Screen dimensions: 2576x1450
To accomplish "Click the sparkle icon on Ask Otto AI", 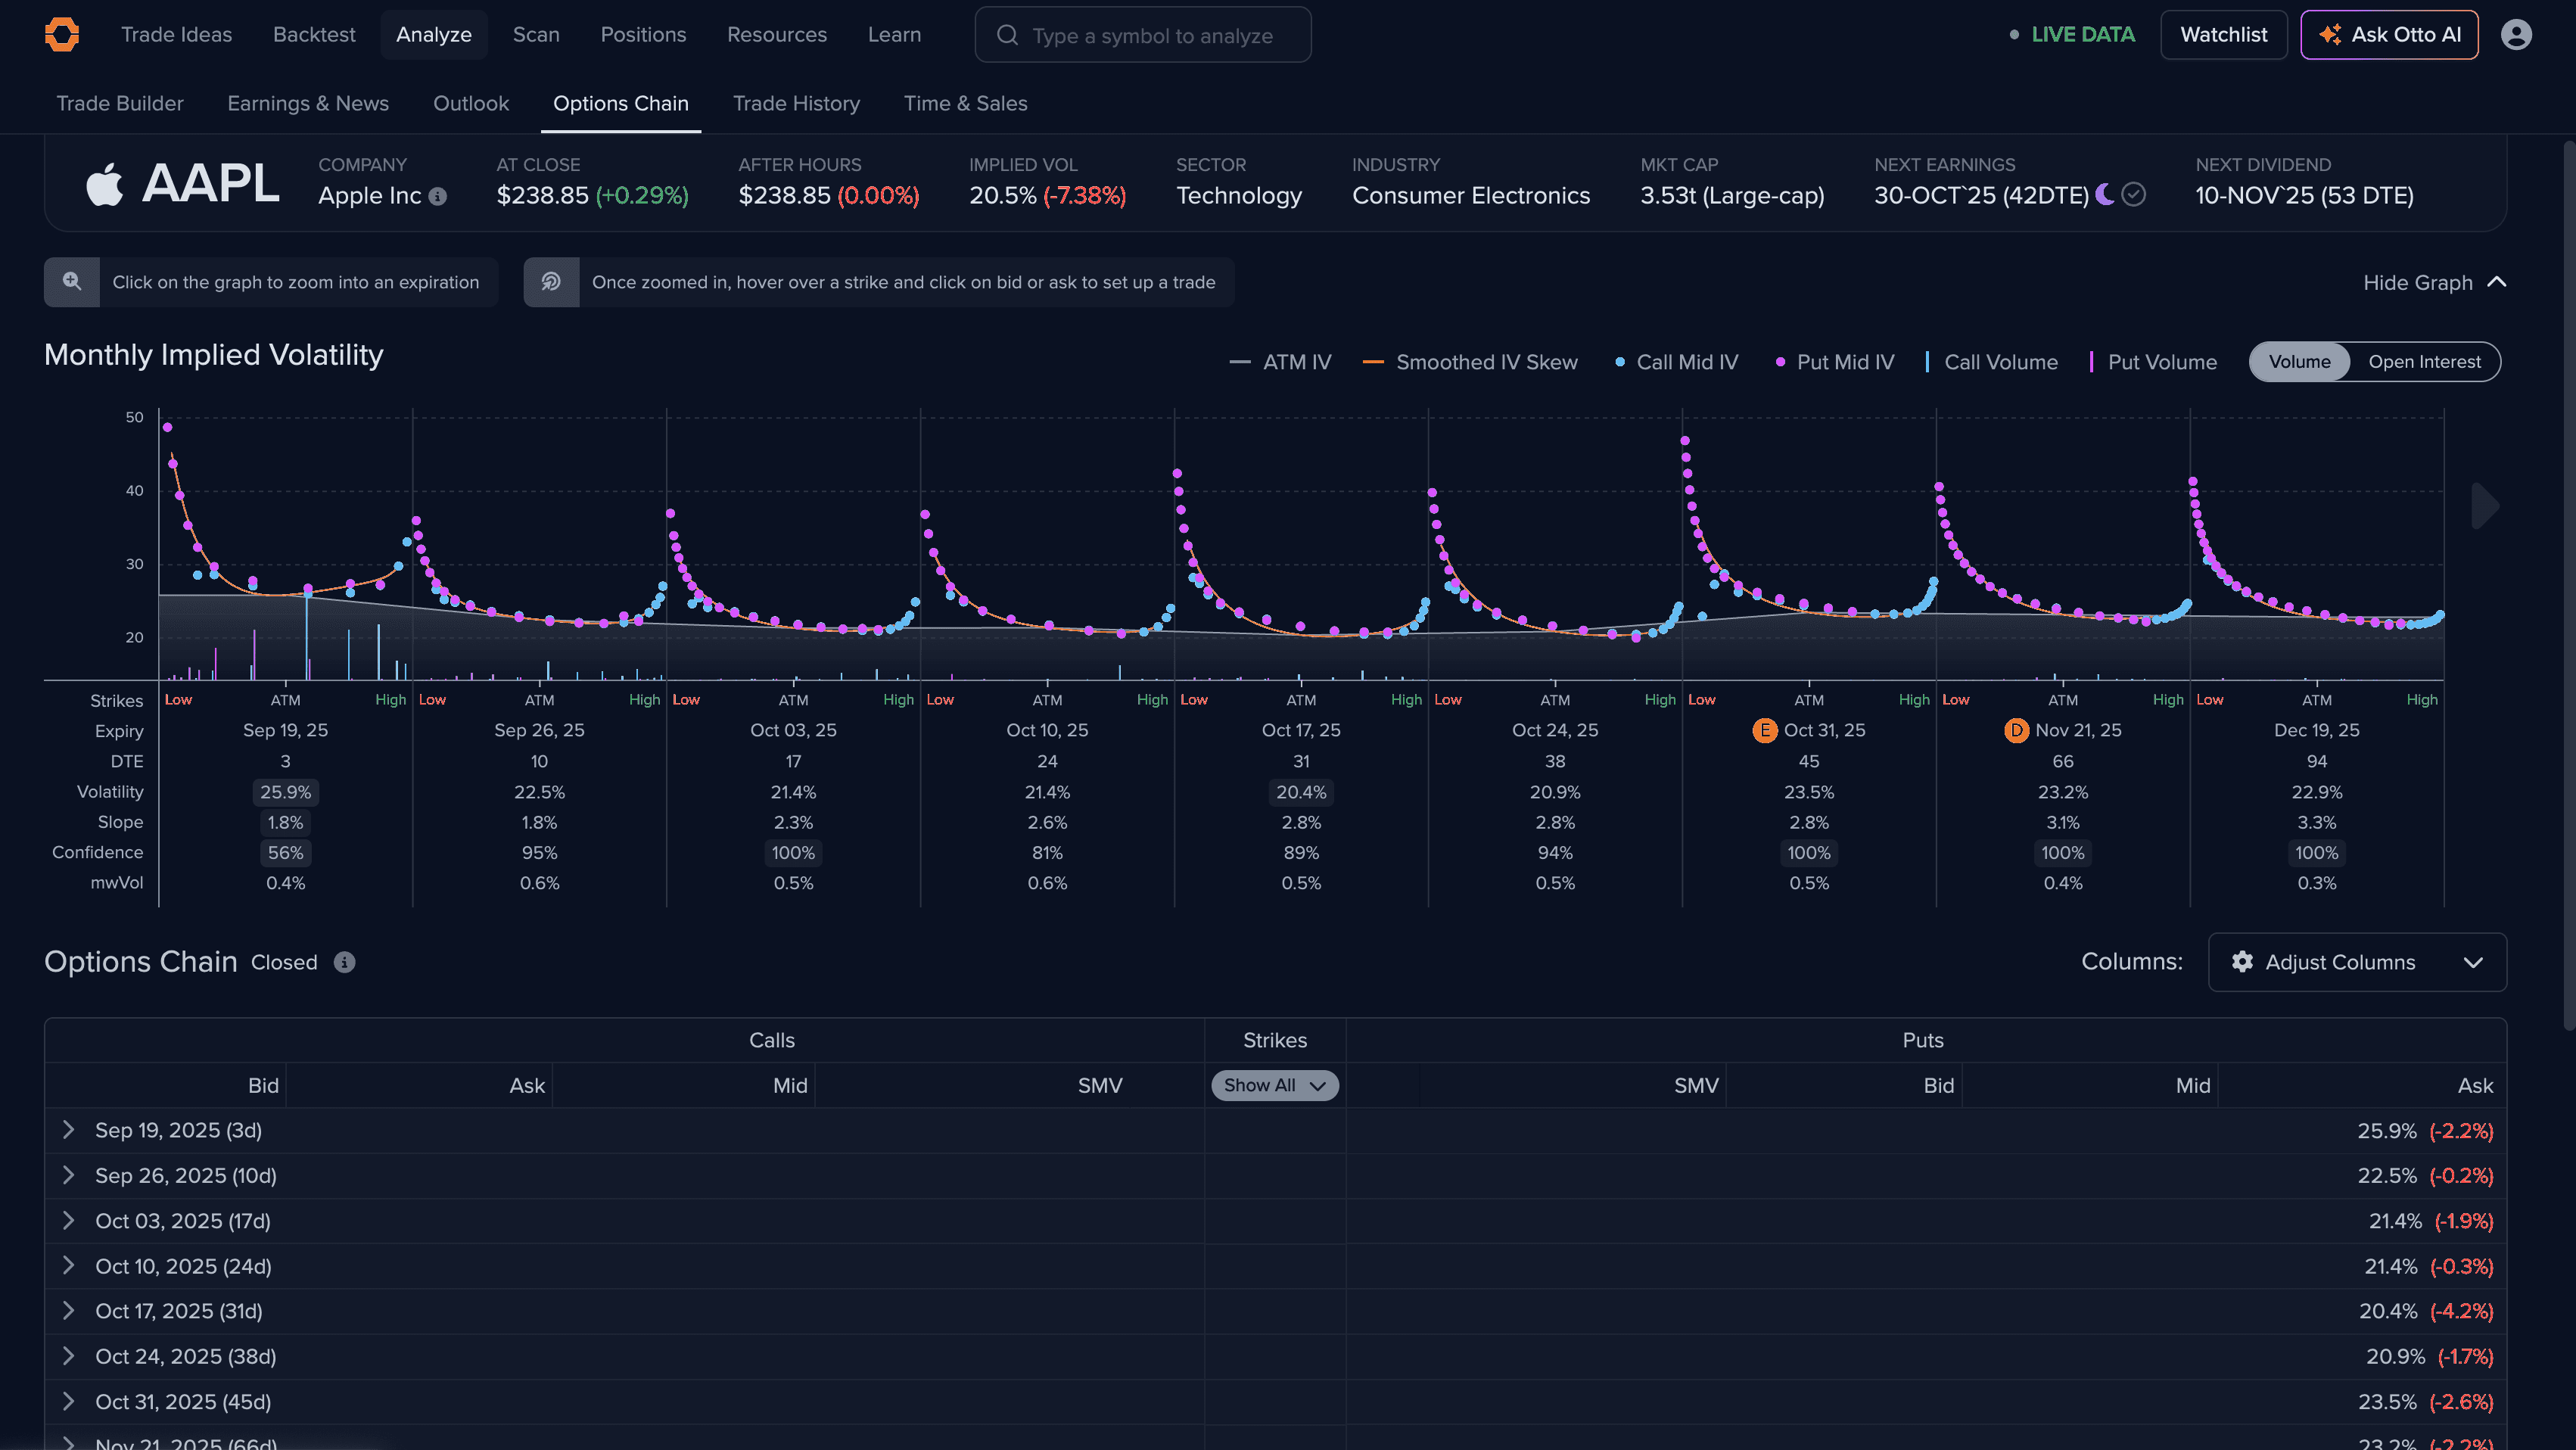I will 2330,35.
